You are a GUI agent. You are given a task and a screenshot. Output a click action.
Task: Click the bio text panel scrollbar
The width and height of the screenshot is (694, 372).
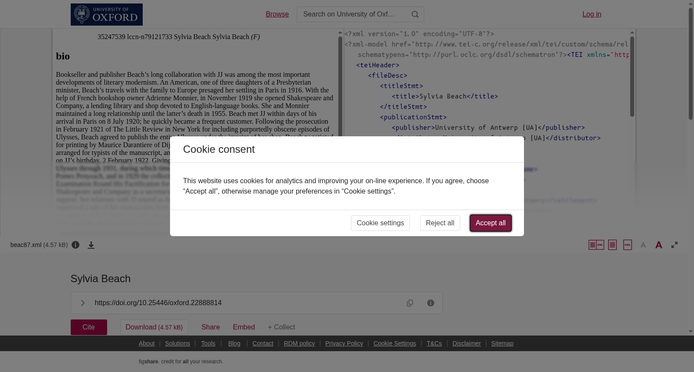[x=340, y=87]
